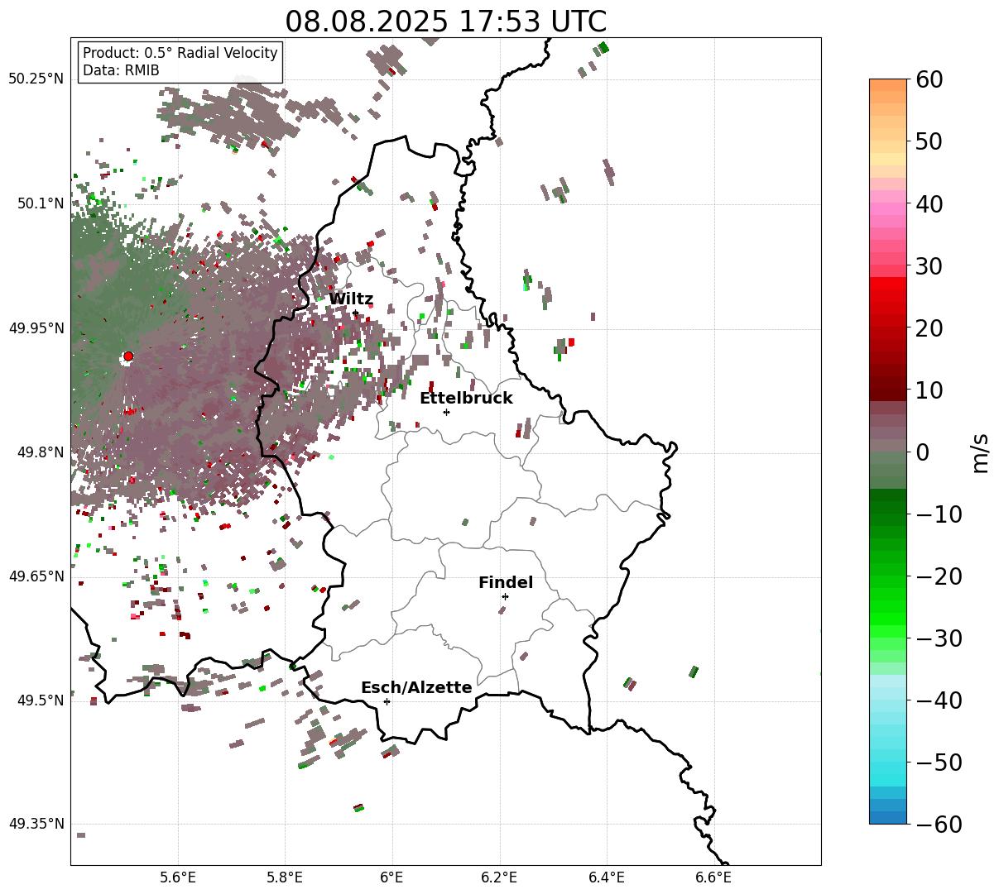This screenshot has height=894, width=999.
Task: Click the red radar site marker
Action: click(x=127, y=356)
